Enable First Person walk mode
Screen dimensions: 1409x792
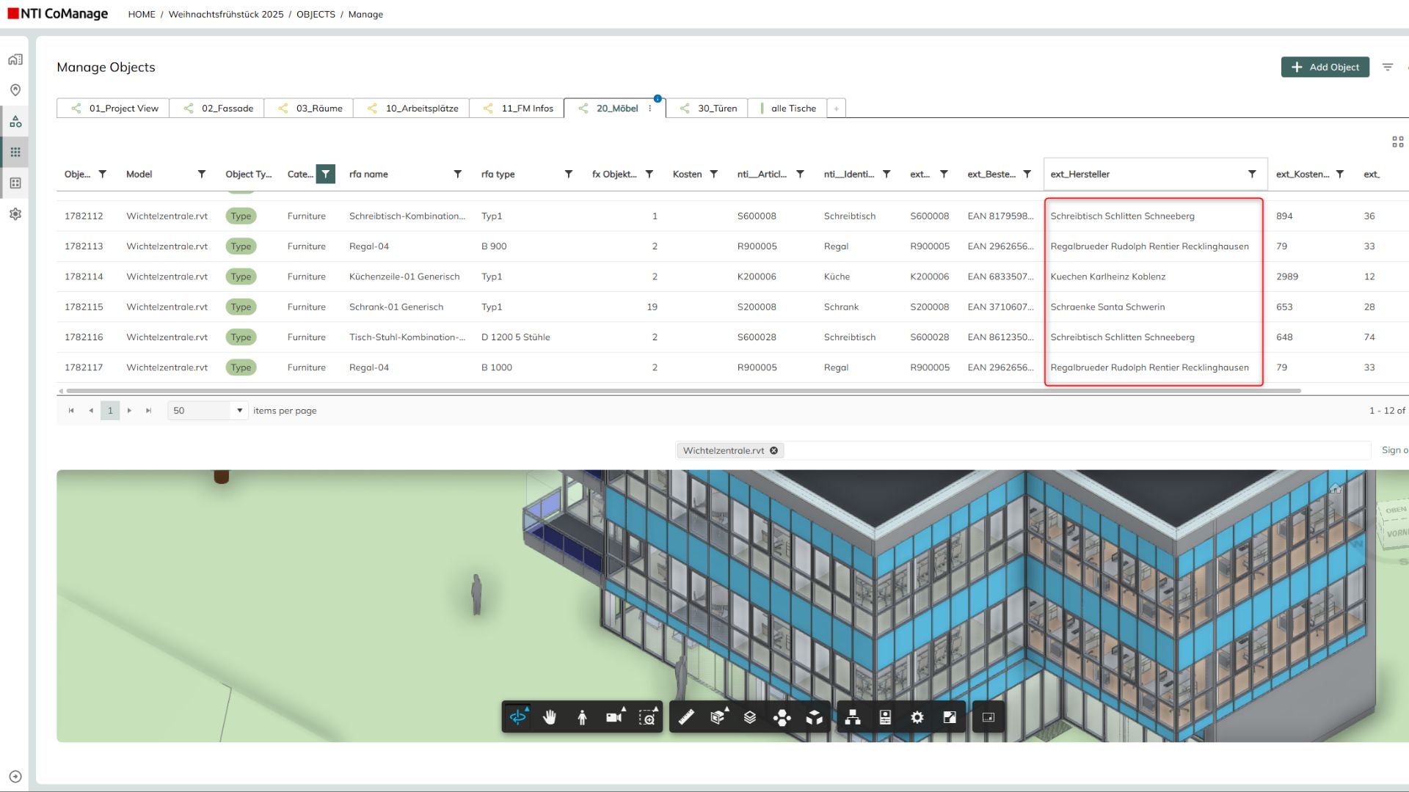[x=582, y=717]
